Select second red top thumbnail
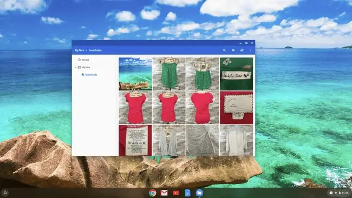 [169, 108]
